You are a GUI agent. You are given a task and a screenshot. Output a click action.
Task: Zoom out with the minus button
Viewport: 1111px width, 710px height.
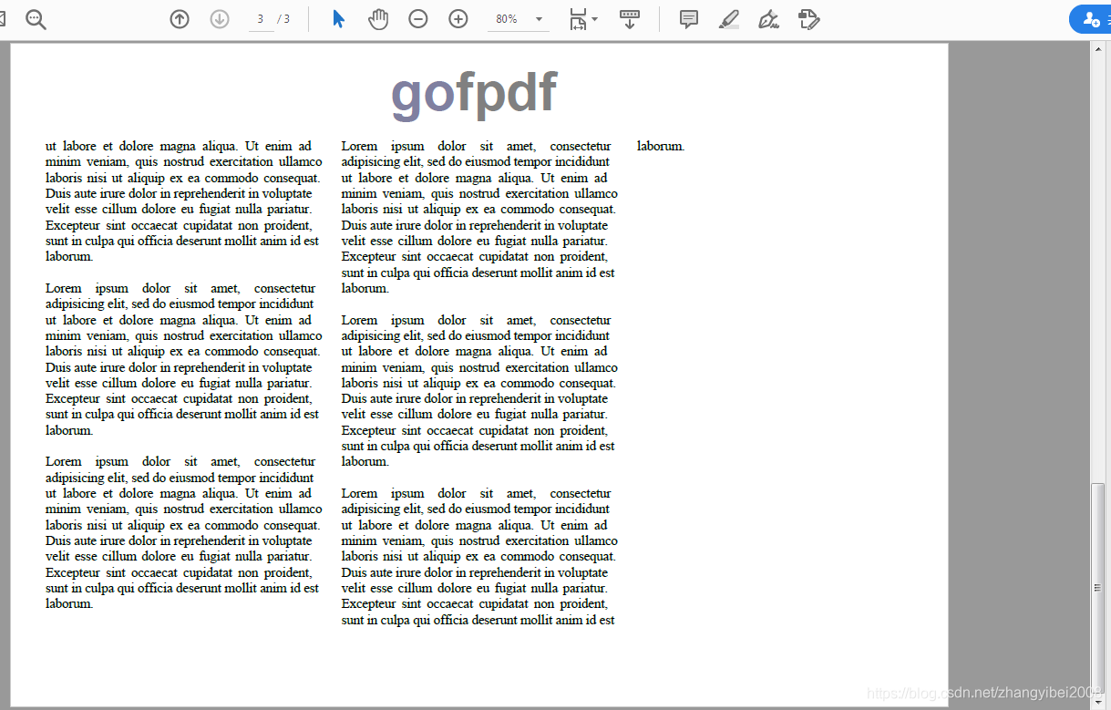point(418,19)
